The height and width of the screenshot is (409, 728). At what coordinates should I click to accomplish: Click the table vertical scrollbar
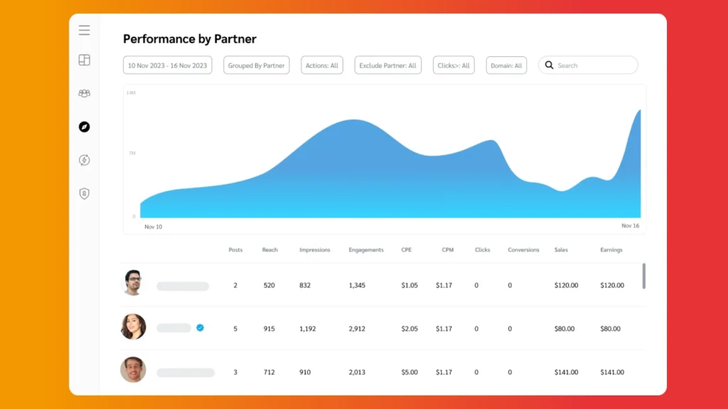(x=644, y=276)
